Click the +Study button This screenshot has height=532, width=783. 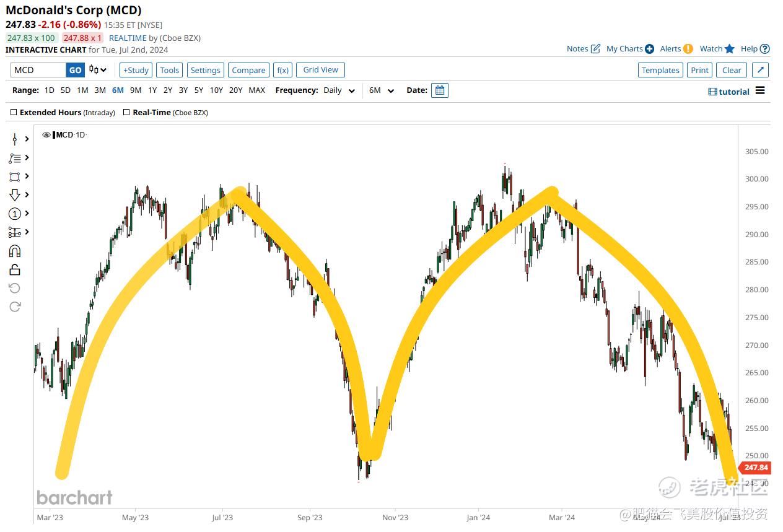(135, 70)
